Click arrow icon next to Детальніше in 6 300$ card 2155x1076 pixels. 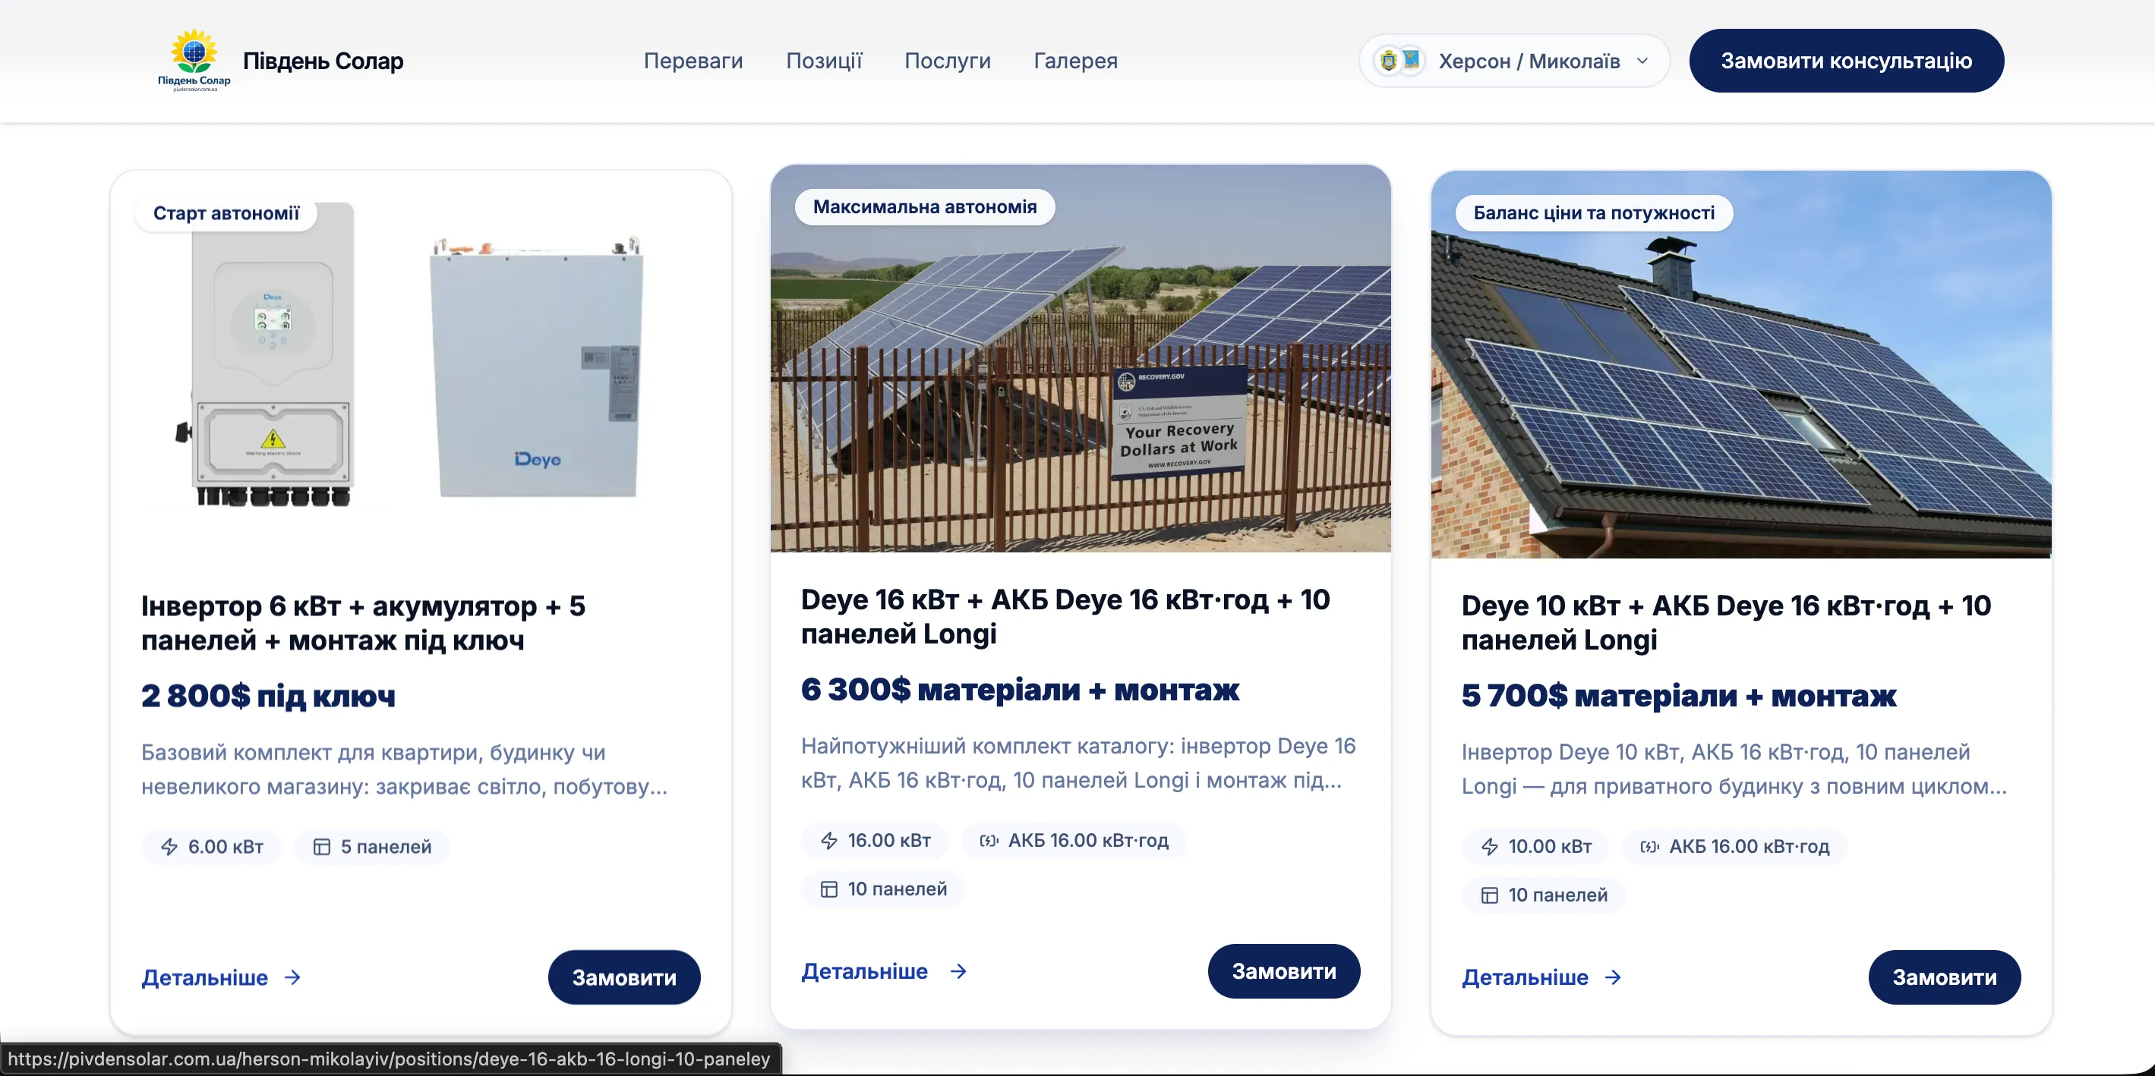click(x=959, y=971)
